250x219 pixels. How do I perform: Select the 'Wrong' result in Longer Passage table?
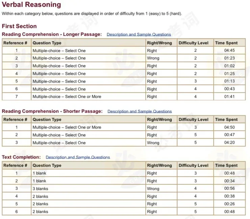click(x=153, y=58)
